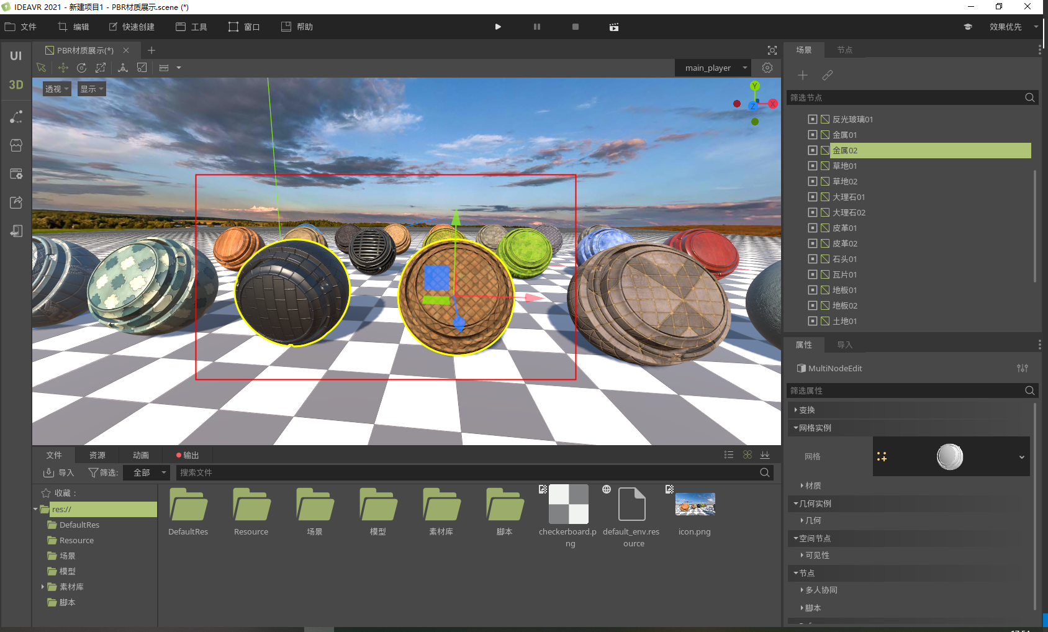This screenshot has width=1048, height=632.
Task: Toggle the local axis coordinate tool
Action: tap(123, 68)
